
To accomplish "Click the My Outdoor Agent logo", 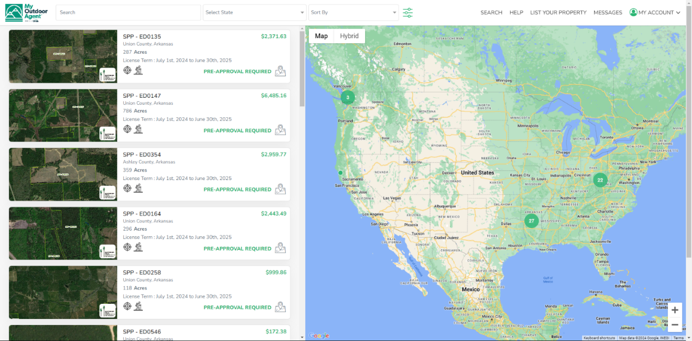I will click(x=27, y=13).
